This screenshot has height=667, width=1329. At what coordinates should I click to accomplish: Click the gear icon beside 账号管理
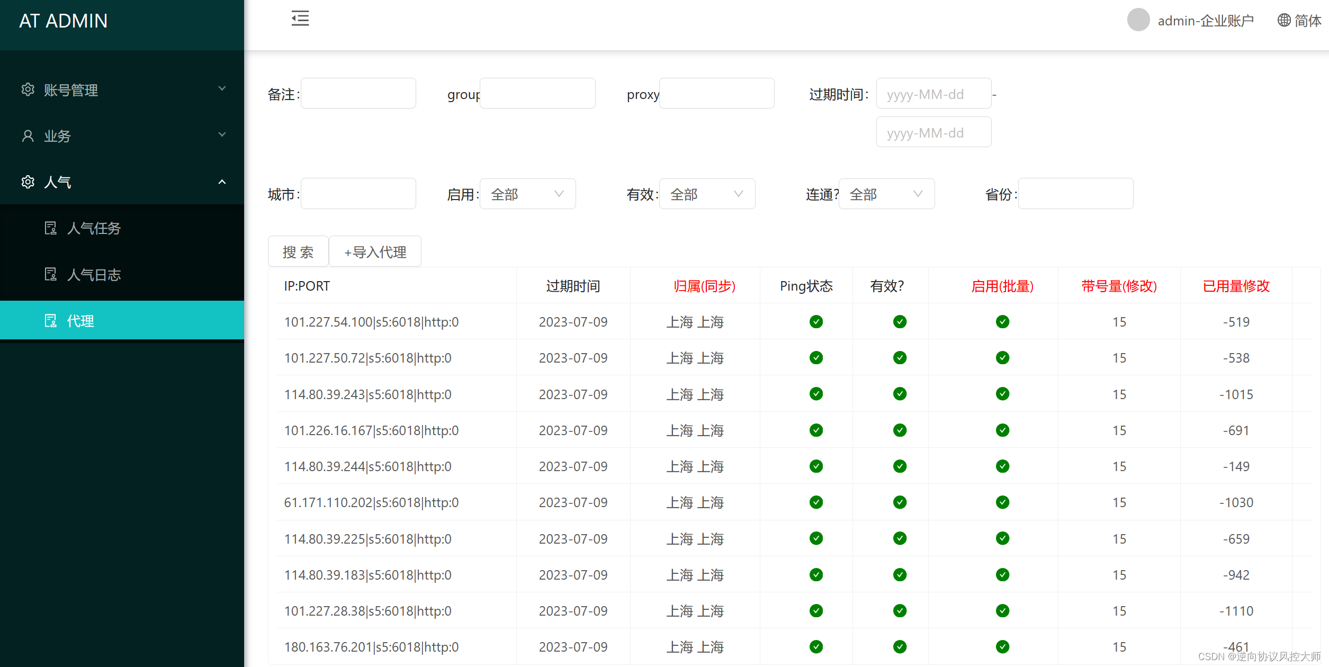pyautogui.click(x=28, y=89)
